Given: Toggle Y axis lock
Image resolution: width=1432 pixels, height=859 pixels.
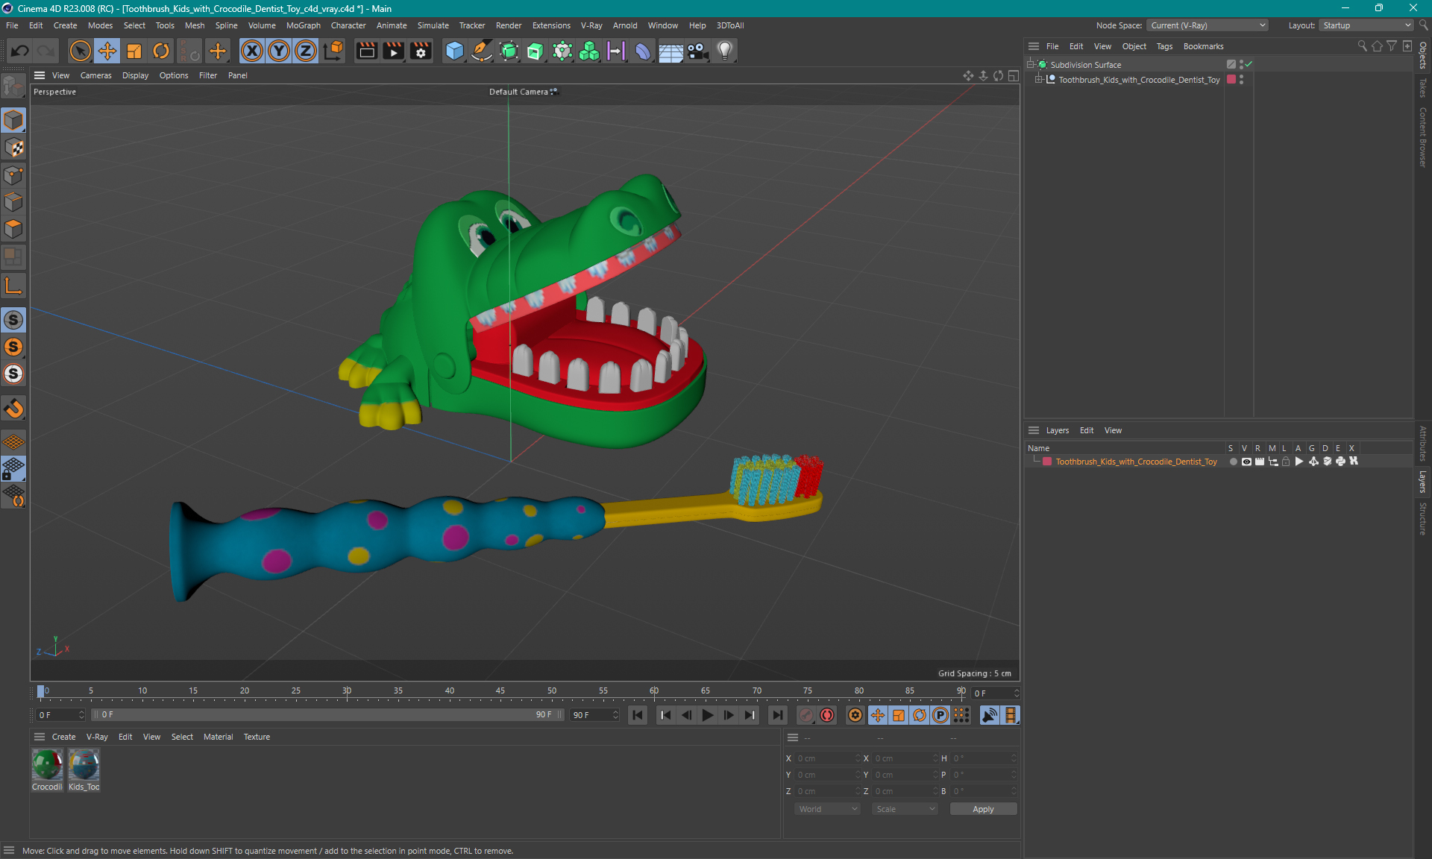Looking at the screenshot, I should point(279,51).
